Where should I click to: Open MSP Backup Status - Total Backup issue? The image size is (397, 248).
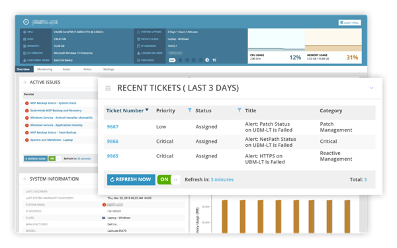[53, 133]
